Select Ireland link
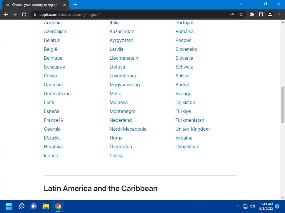Screen dimensions: 285x213 click(51, 156)
